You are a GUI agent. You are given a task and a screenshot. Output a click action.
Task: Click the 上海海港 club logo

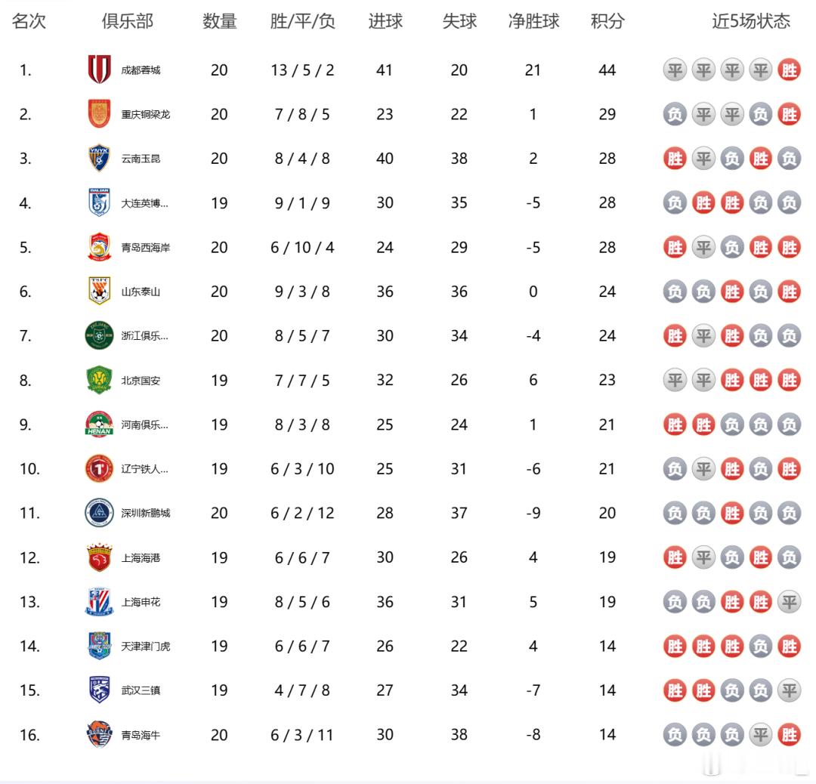[100, 557]
